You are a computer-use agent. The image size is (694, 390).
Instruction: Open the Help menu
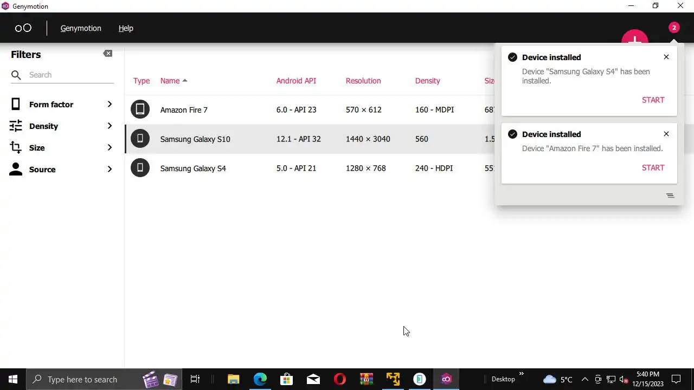(x=126, y=28)
